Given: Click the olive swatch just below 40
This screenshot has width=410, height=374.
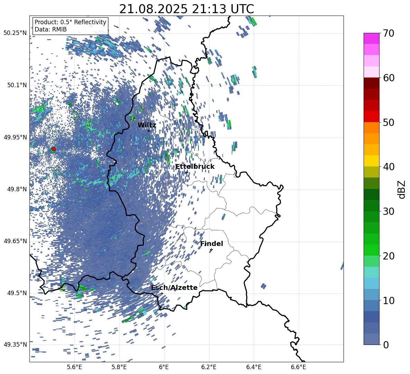Looking at the screenshot, I should pos(371,172).
